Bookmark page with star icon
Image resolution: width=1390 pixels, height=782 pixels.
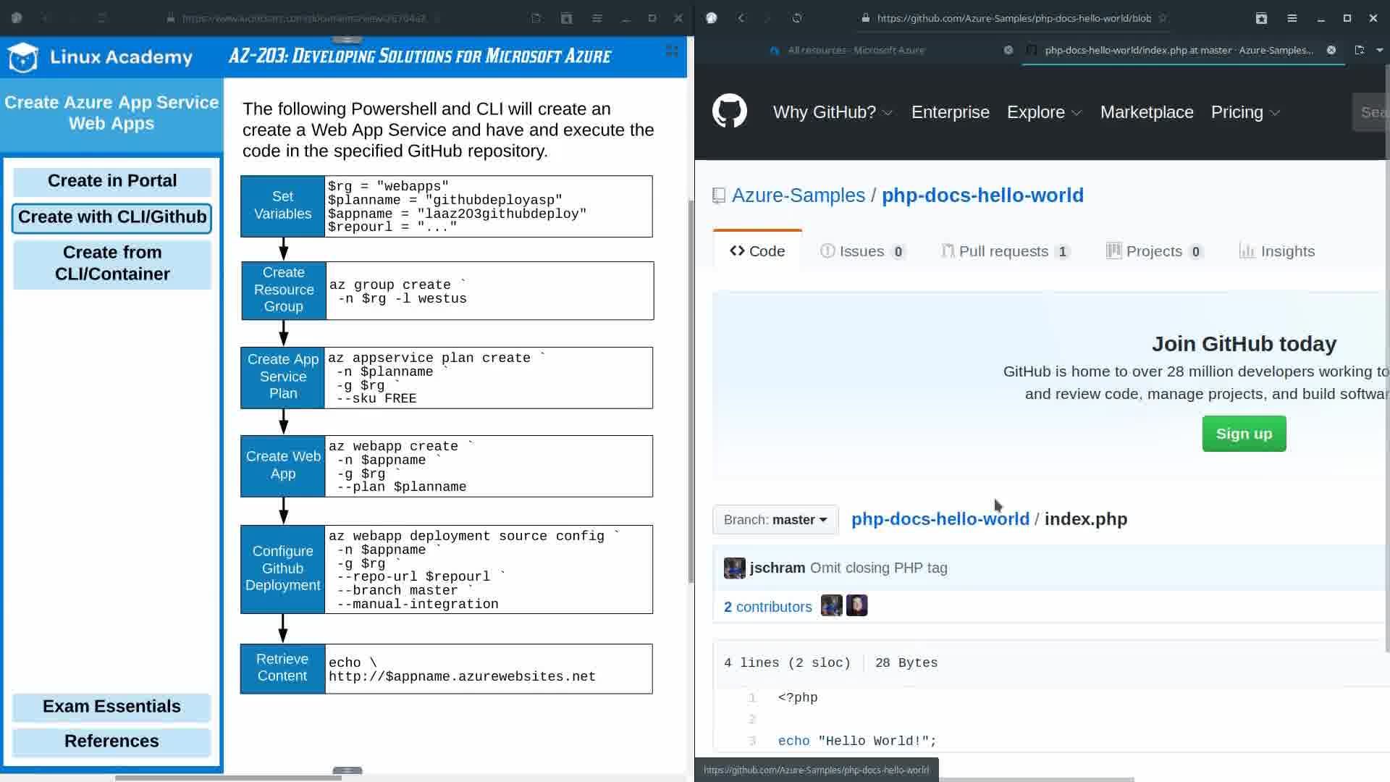coord(1163,18)
